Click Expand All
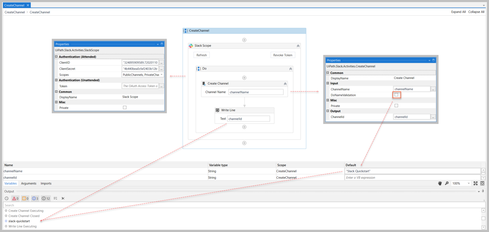 [459, 12]
